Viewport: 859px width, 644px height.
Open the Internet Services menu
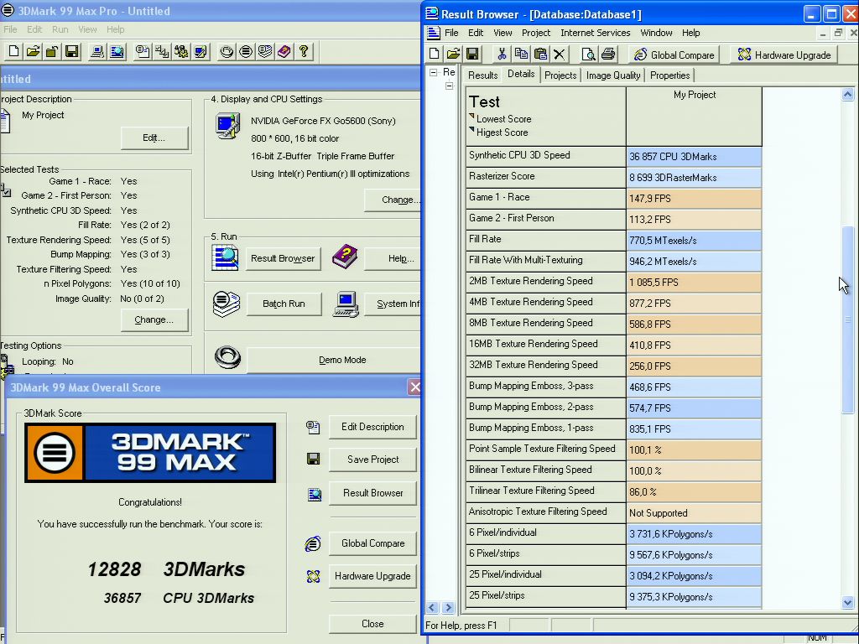coord(596,33)
